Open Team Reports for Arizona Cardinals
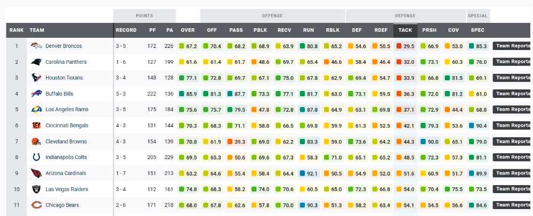Viewport: 533px width, 216px height. point(513,173)
